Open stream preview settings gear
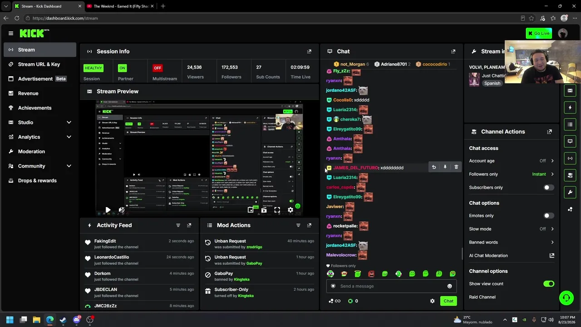The image size is (581, 327). point(290,210)
